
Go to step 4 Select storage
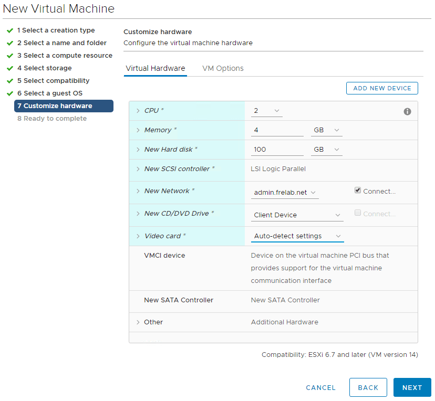44,68
